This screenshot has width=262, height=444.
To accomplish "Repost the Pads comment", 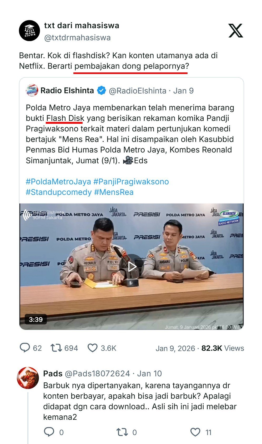I will [122, 432].
